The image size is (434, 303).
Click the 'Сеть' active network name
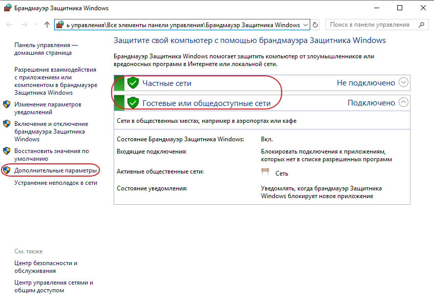[281, 174]
